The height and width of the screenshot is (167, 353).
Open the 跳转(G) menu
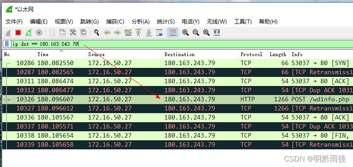coord(89,22)
